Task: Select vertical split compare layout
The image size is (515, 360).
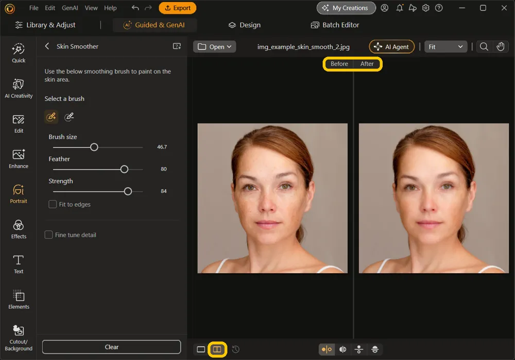Action: tap(342, 350)
